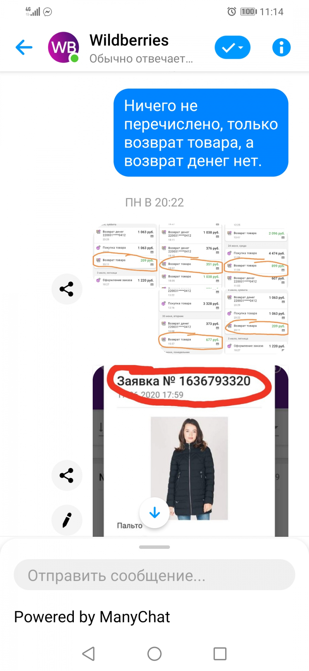
Task: Tap the Powered by ManyChat link
Action: 92,617
